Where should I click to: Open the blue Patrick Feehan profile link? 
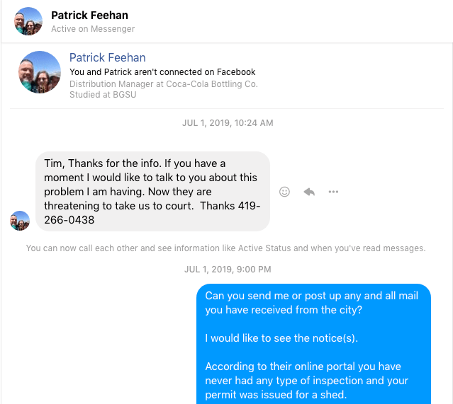[108, 58]
